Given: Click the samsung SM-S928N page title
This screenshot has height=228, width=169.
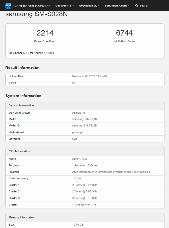Looking at the screenshot, I should [37, 14].
